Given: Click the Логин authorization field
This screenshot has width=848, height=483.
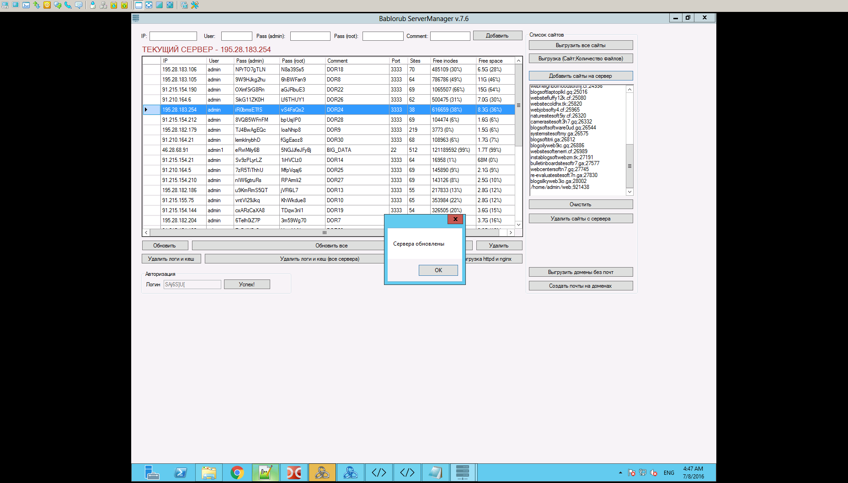Looking at the screenshot, I should click(x=192, y=284).
